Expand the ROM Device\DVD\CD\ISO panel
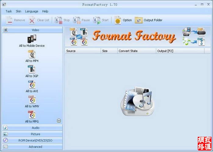The height and width of the screenshot is (152, 213). 33,140
